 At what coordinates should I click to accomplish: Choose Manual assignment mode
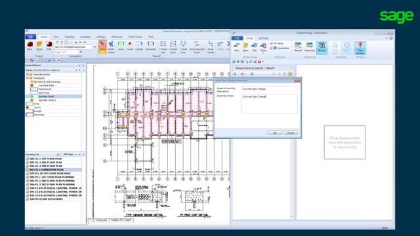pyautogui.click(x=298, y=47)
